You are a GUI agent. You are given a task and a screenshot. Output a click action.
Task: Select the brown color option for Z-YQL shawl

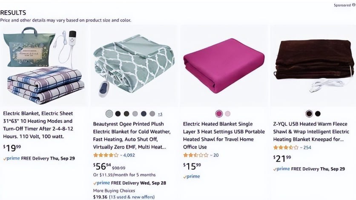tap(309, 114)
